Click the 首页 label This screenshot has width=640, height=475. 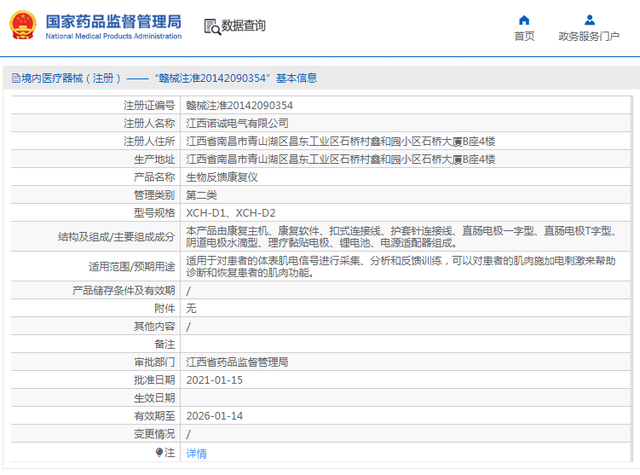click(x=524, y=37)
